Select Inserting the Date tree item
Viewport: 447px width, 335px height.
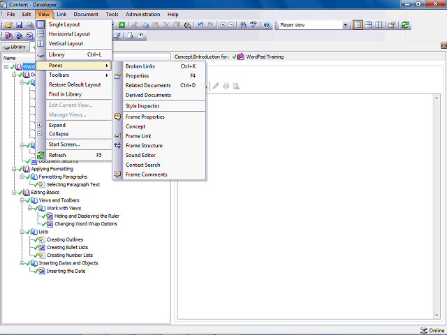(x=66, y=271)
